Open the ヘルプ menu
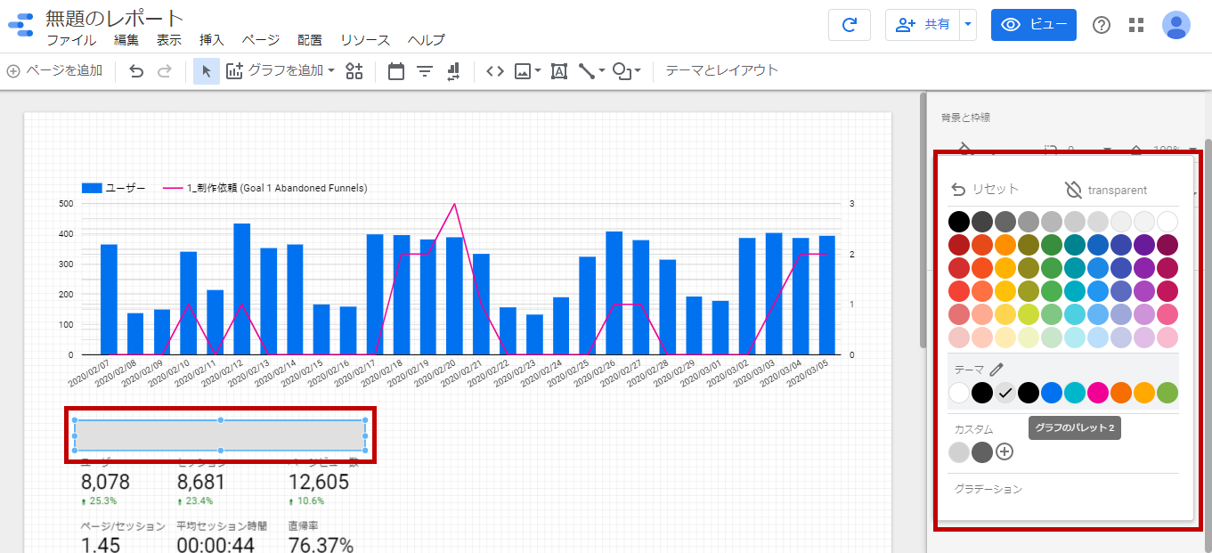 [x=427, y=40]
